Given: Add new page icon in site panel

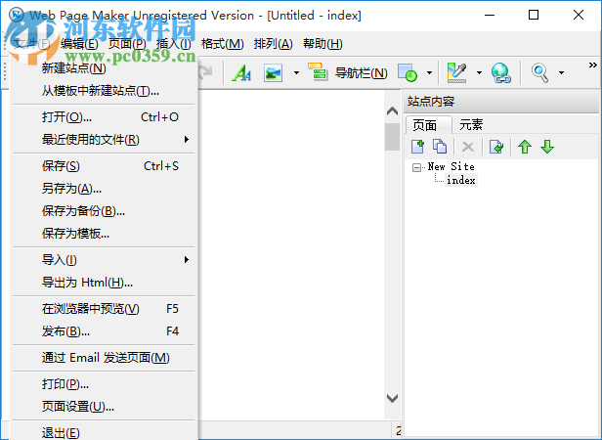Looking at the screenshot, I should (x=417, y=147).
